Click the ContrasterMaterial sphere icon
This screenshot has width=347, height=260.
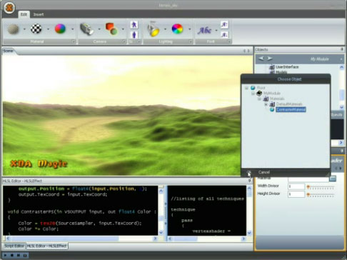coord(272,109)
